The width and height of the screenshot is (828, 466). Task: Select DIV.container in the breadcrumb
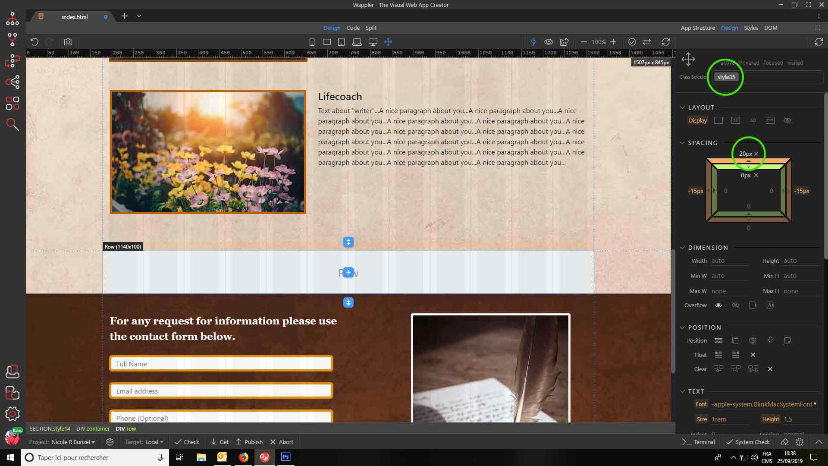coord(93,428)
